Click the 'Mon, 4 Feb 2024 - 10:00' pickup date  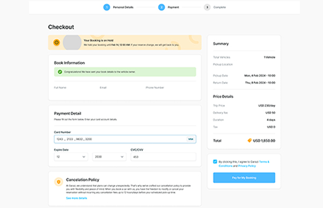pos(259,75)
